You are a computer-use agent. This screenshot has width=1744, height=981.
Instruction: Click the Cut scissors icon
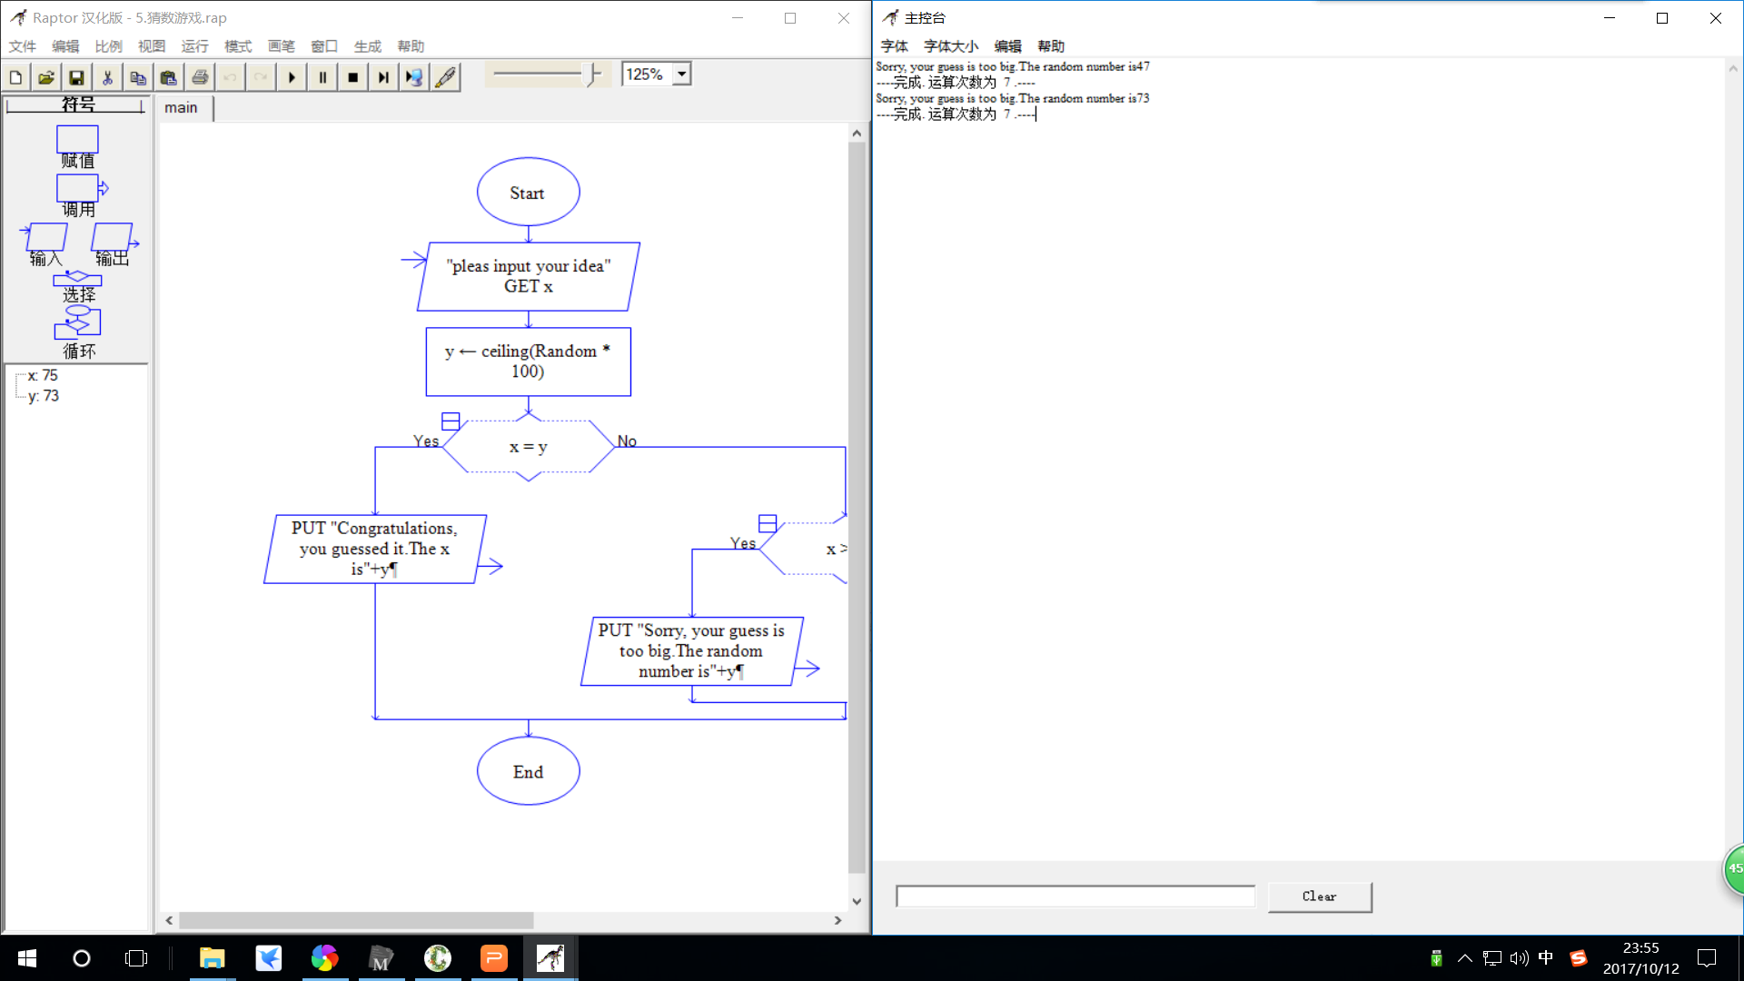(107, 77)
